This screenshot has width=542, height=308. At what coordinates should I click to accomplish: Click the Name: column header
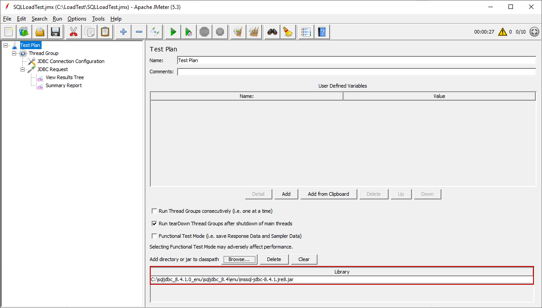tap(247, 96)
